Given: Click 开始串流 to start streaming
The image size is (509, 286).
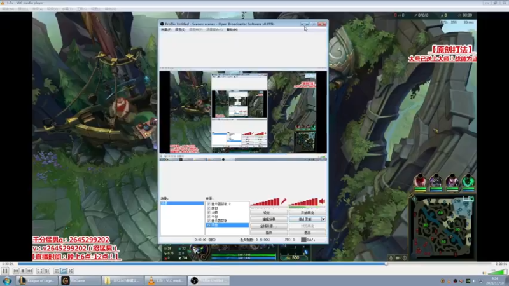Looking at the screenshot, I should (307, 213).
